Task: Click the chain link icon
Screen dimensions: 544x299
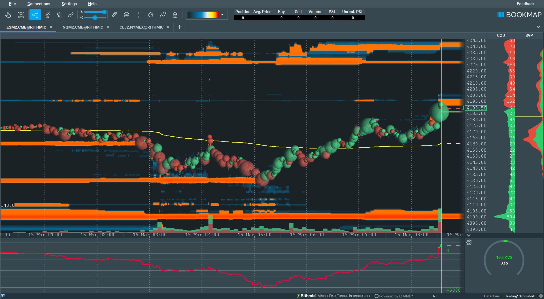Action: pos(71,15)
